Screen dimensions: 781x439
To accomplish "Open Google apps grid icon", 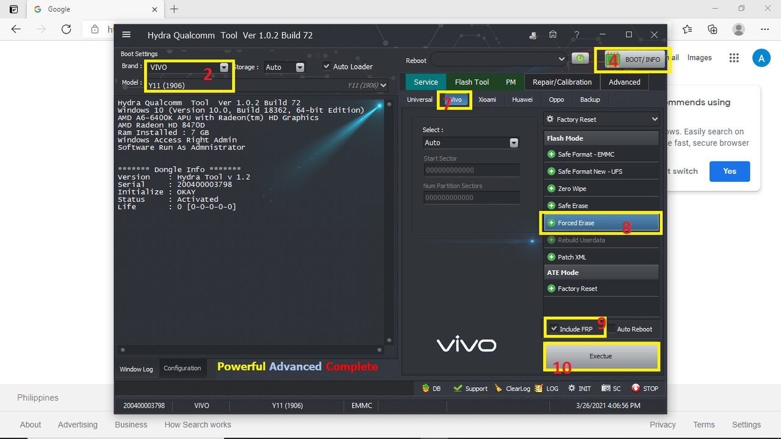I will [x=734, y=58].
